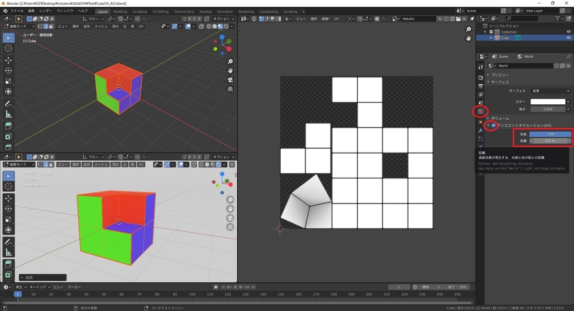Expand the Preview panel
Viewport: 574px width, 311px height.
(x=488, y=75)
